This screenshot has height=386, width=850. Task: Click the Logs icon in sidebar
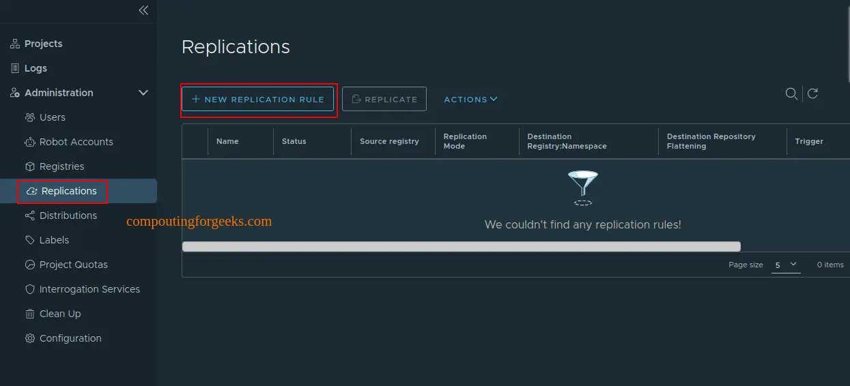pos(15,68)
